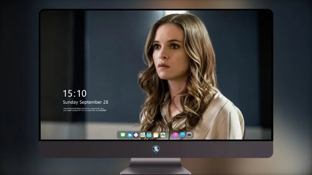Click the logo badge on monitor chin
312x175 pixels.
click(x=156, y=149)
